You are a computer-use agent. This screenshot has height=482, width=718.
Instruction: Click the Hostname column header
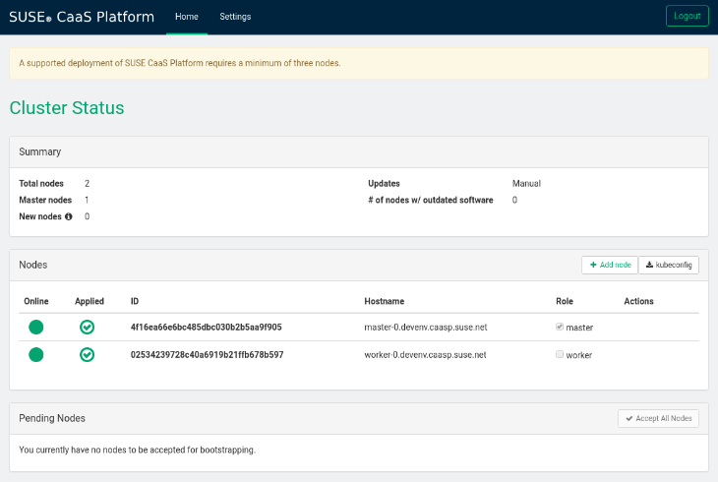pos(384,301)
